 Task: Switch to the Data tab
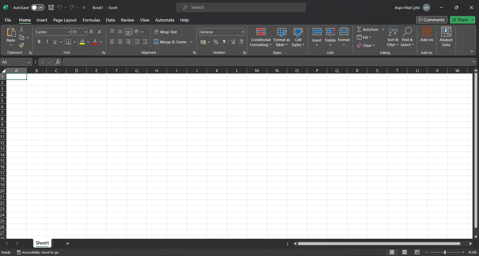click(110, 20)
